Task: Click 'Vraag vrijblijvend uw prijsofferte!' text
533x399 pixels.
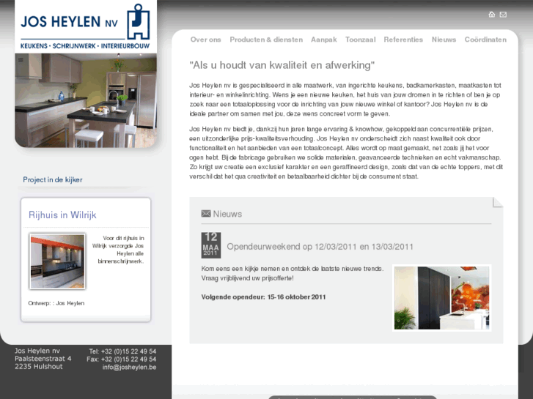Action: click(248, 278)
